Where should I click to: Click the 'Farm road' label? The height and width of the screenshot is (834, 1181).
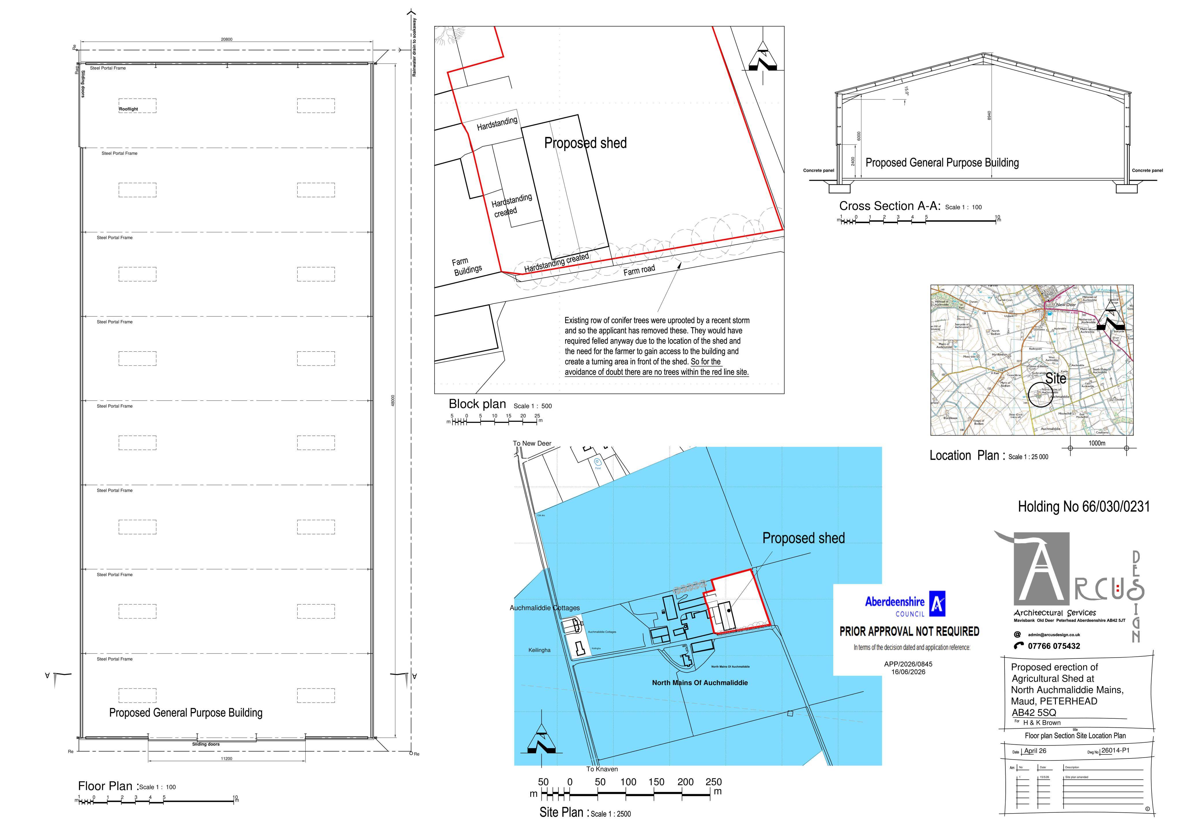point(639,270)
